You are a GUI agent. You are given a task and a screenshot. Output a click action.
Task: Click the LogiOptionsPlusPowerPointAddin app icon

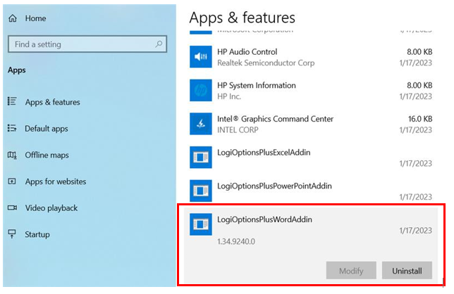(x=201, y=191)
